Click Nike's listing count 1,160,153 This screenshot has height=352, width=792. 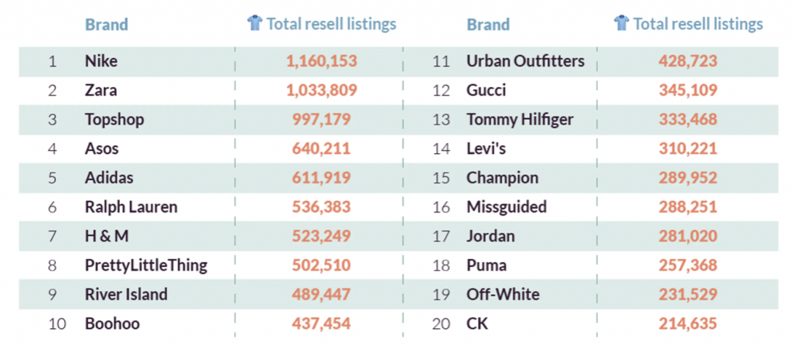322,62
